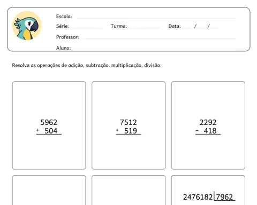Click the minus sign before 418
This screenshot has height=205, width=257.
(x=197, y=131)
